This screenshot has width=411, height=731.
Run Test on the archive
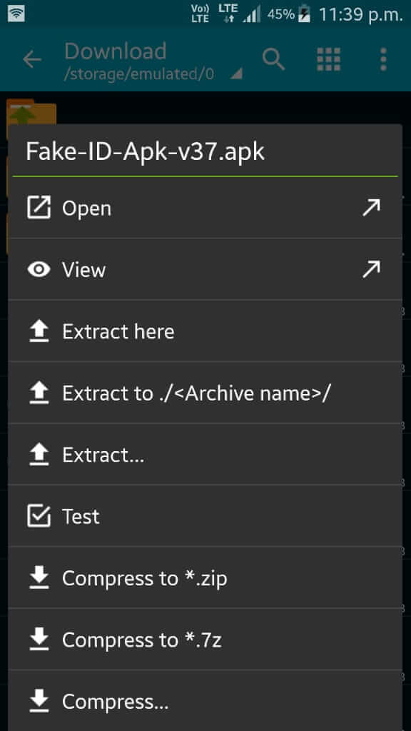point(82,515)
